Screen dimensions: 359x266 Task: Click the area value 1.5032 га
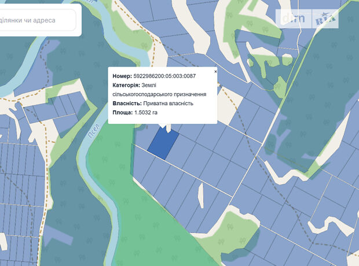pos(146,113)
